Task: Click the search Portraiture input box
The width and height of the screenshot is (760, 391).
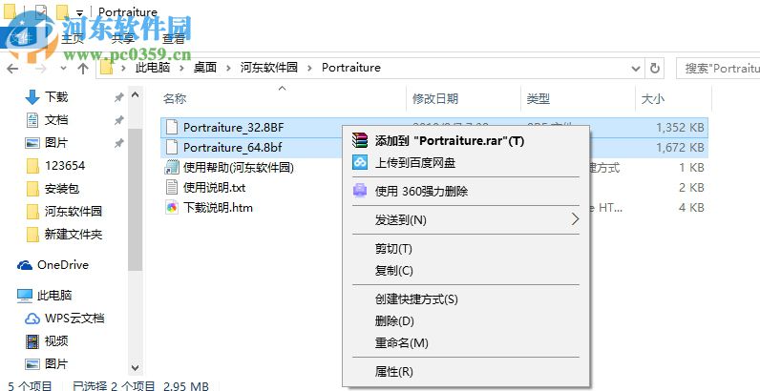Action: coord(718,69)
